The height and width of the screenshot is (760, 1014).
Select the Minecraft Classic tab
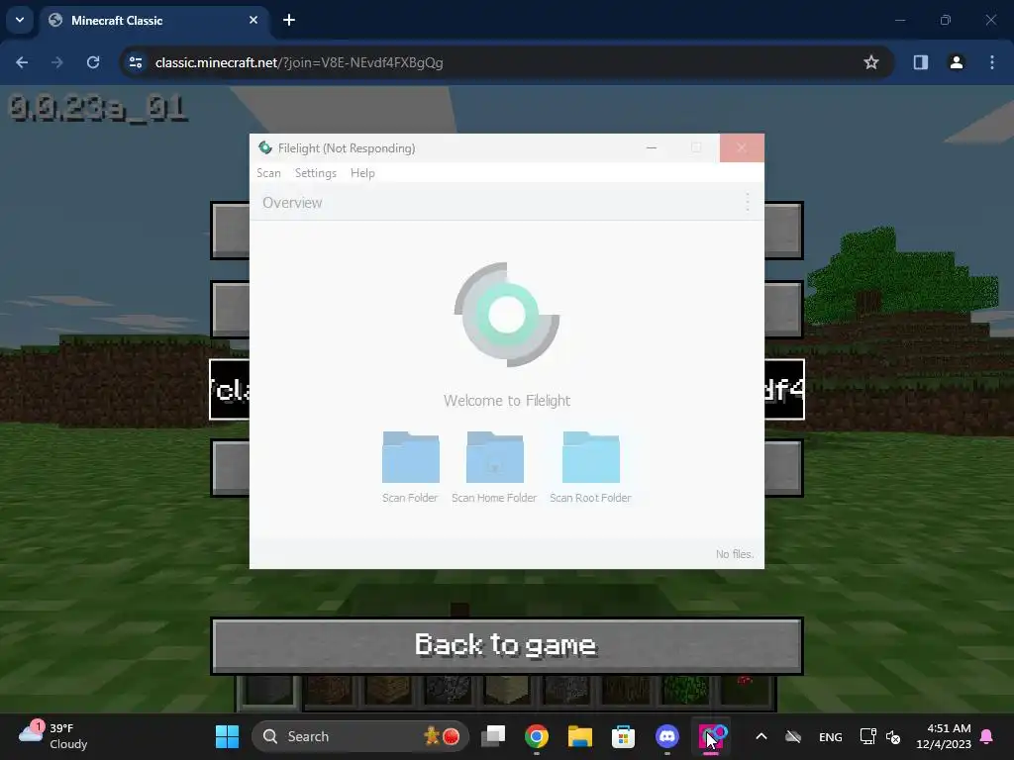(x=153, y=20)
